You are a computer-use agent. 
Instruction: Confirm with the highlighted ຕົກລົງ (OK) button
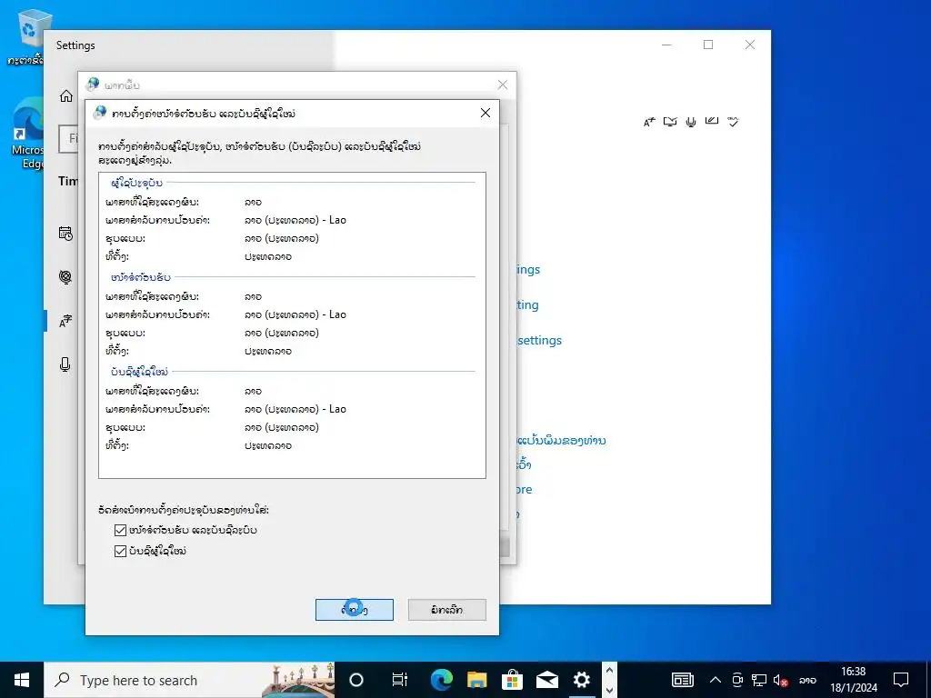355,610
